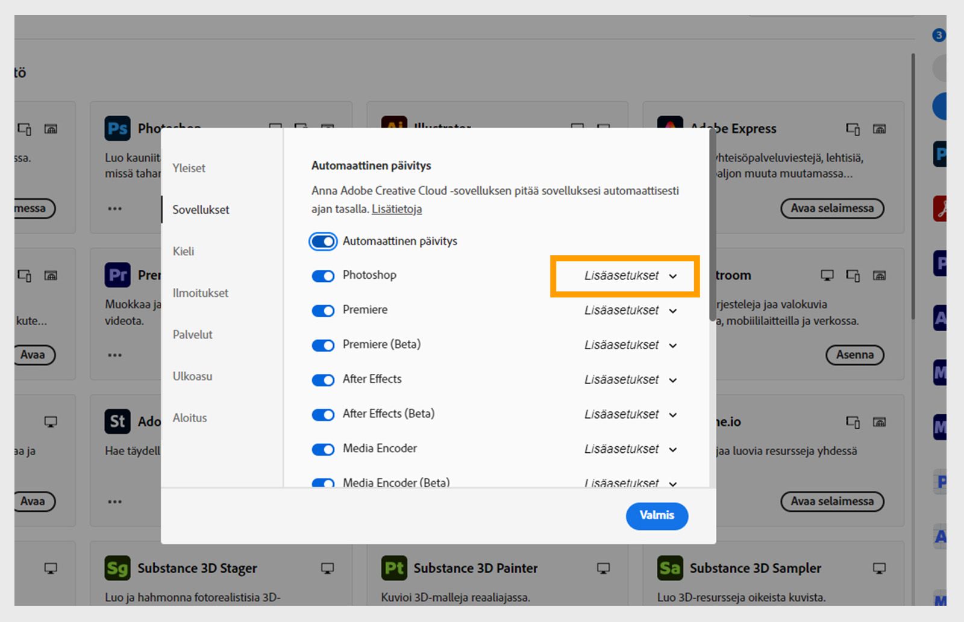Toggle the master Automaattinen päivitys switch

(323, 241)
